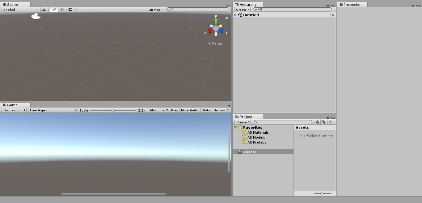Collapse the Favorites group
Screen dimensions: 422x203
point(235,128)
